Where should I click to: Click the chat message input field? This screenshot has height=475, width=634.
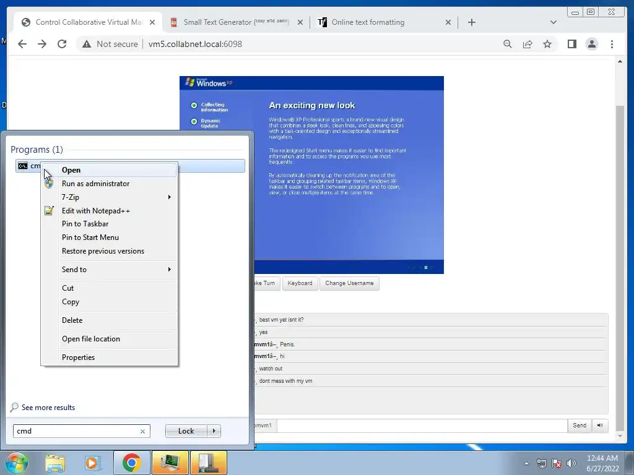[422, 426]
